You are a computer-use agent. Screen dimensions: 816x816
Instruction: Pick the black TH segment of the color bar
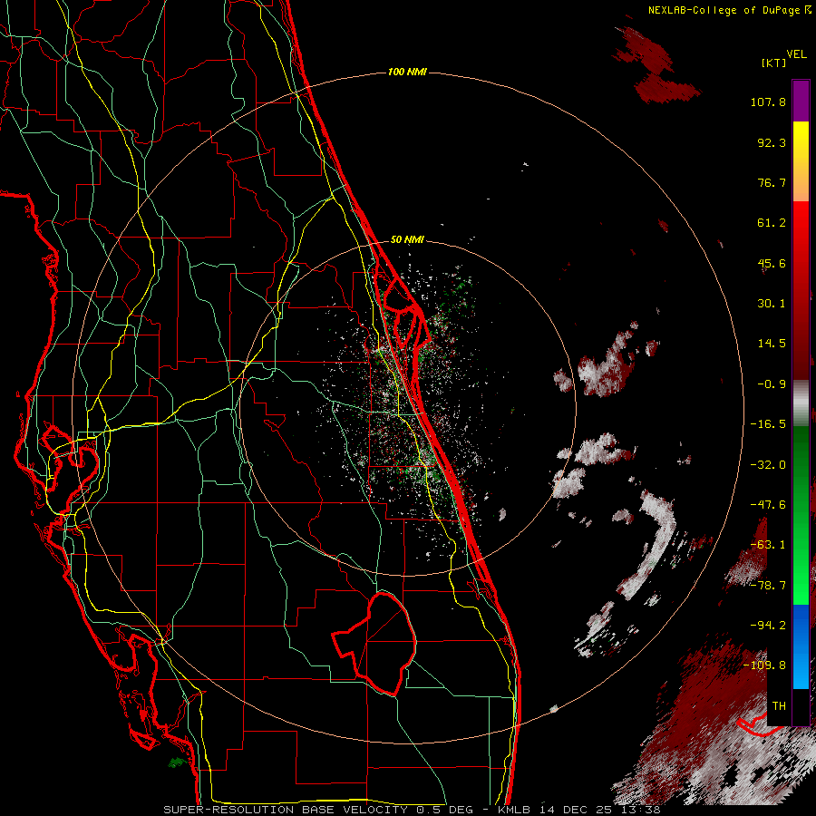801,706
